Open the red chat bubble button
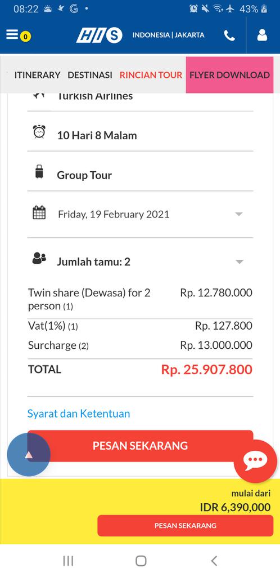Screen dimensions: 280x577 coord(255,461)
